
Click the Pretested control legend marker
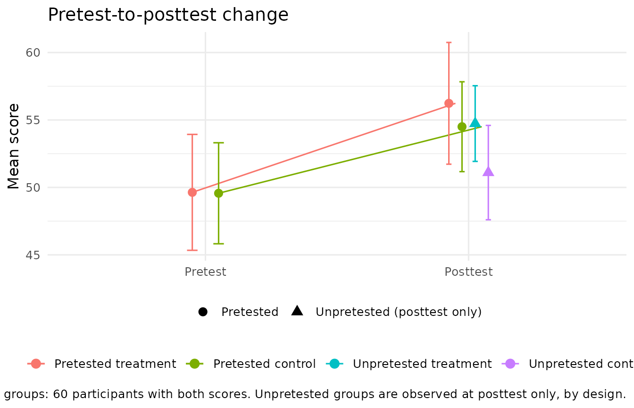(x=195, y=364)
